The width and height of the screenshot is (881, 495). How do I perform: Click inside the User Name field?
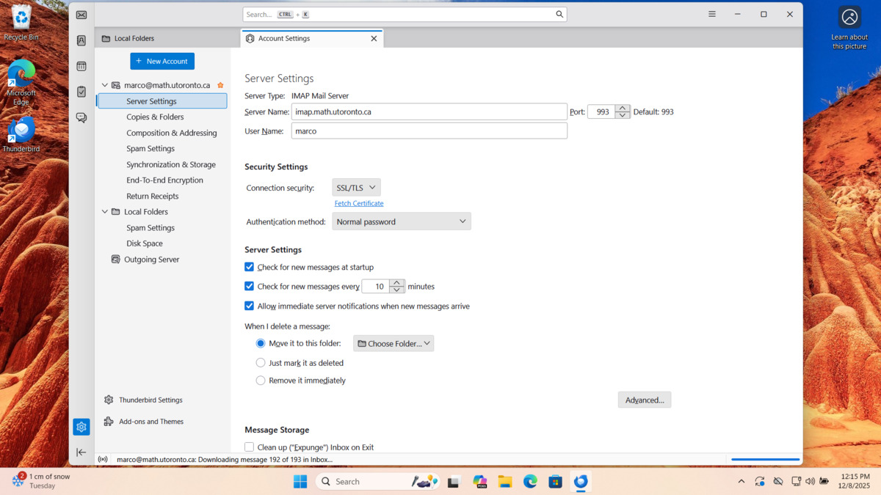click(x=429, y=131)
